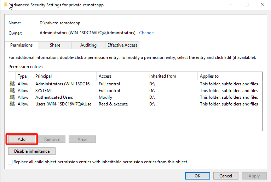Click the Authenticated Users entry icon

click(x=12, y=97)
